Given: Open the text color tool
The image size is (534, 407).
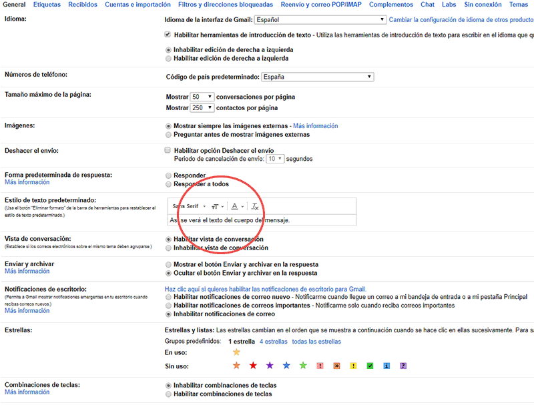Looking at the screenshot, I should tap(238, 207).
